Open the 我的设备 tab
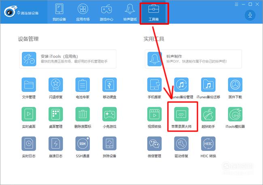Image resolution: width=263 pixels, height=185 pixels. (59, 13)
